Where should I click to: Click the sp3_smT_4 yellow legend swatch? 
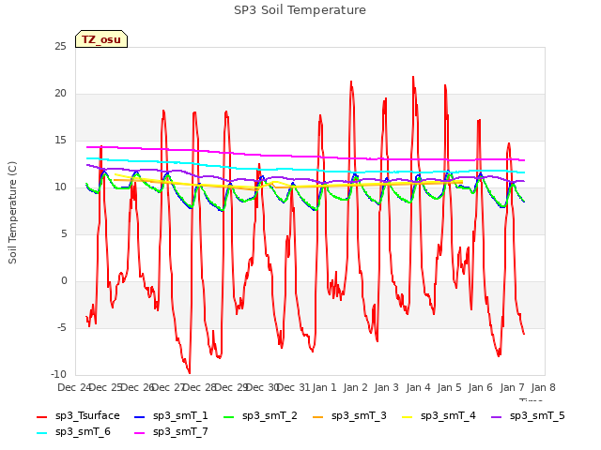[x=407, y=416]
